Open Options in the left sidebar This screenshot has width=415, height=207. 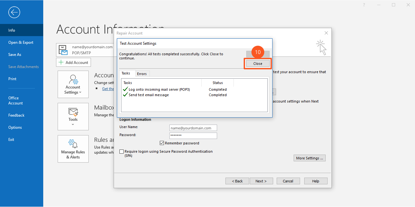pos(15,127)
